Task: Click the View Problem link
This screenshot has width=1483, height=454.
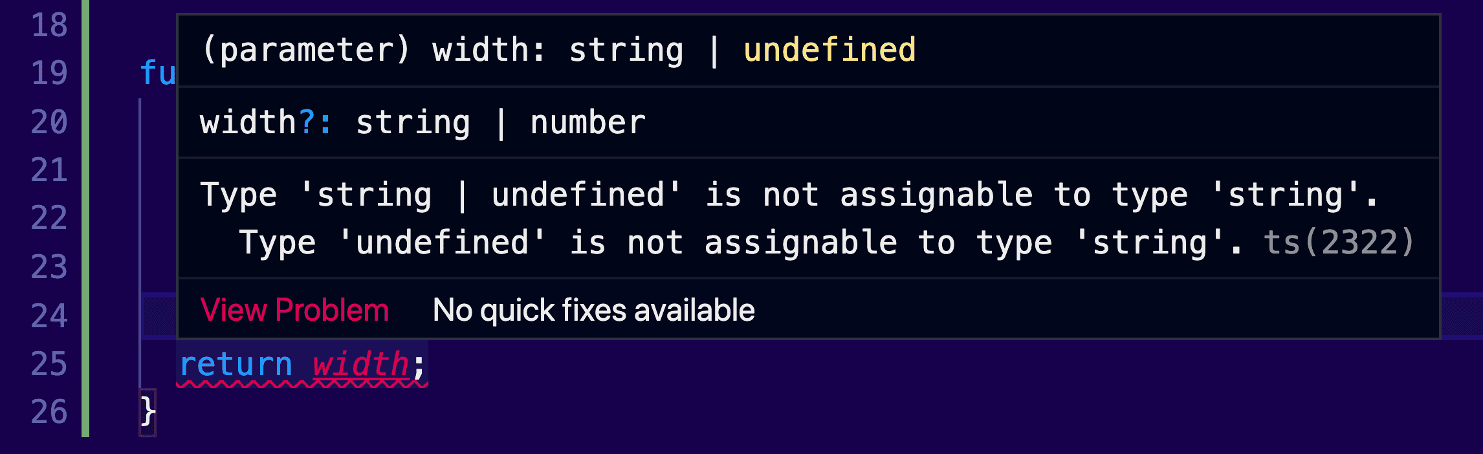Action: point(294,310)
